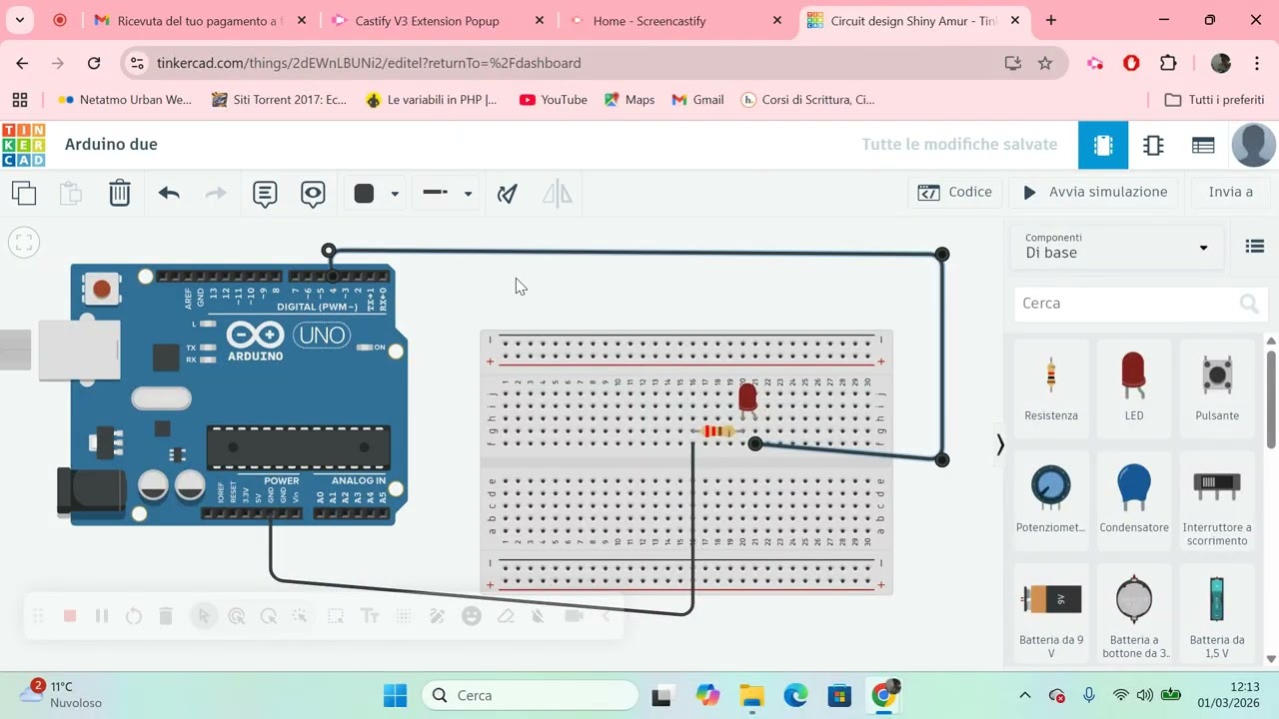
Task: Open the Screencastify emoji sticker tool
Action: pyautogui.click(x=472, y=616)
